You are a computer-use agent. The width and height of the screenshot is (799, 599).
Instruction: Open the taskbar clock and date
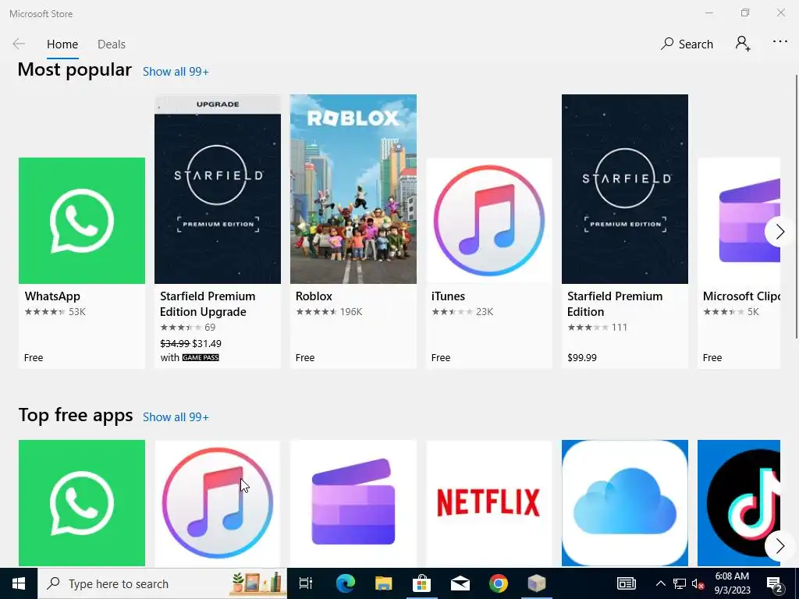click(732, 583)
